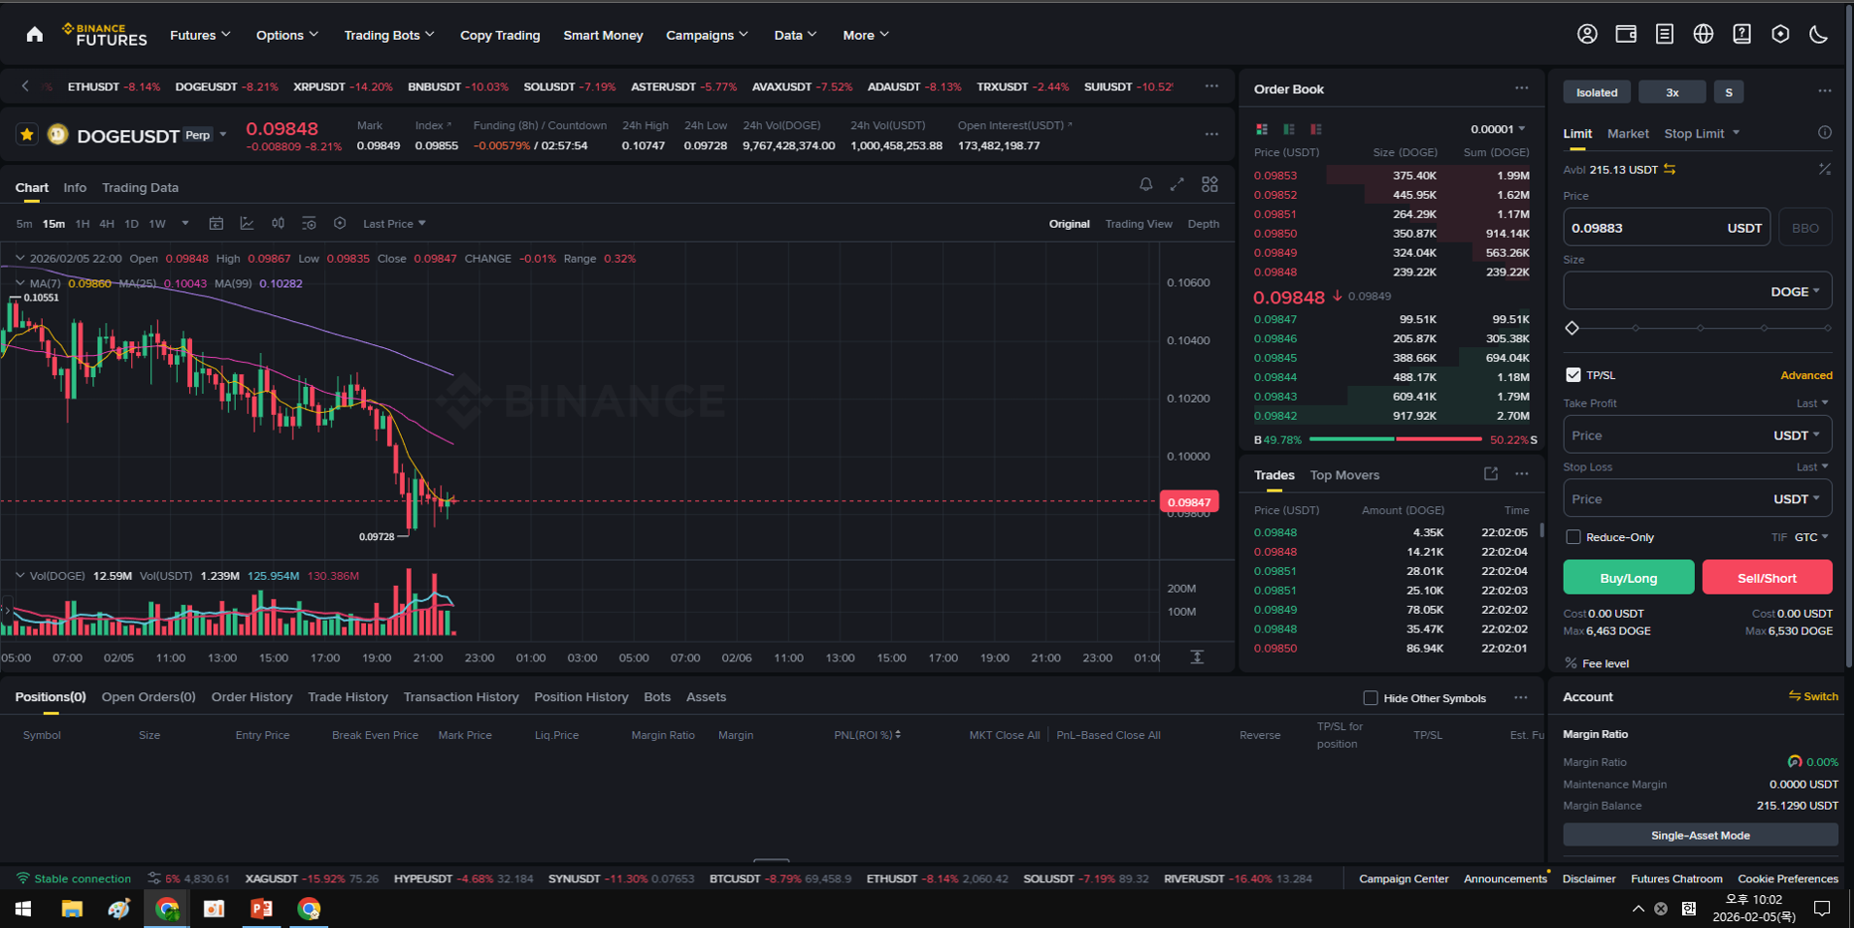Open chart indicators icon
The image size is (1854, 928).
247,224
